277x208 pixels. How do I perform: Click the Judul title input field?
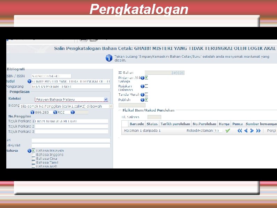[71, 81]
